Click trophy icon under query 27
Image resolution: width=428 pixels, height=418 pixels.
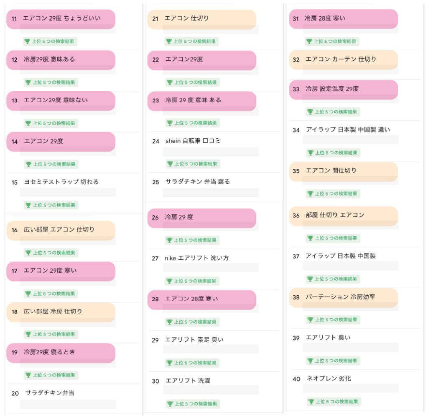click(x=169, y=281)
